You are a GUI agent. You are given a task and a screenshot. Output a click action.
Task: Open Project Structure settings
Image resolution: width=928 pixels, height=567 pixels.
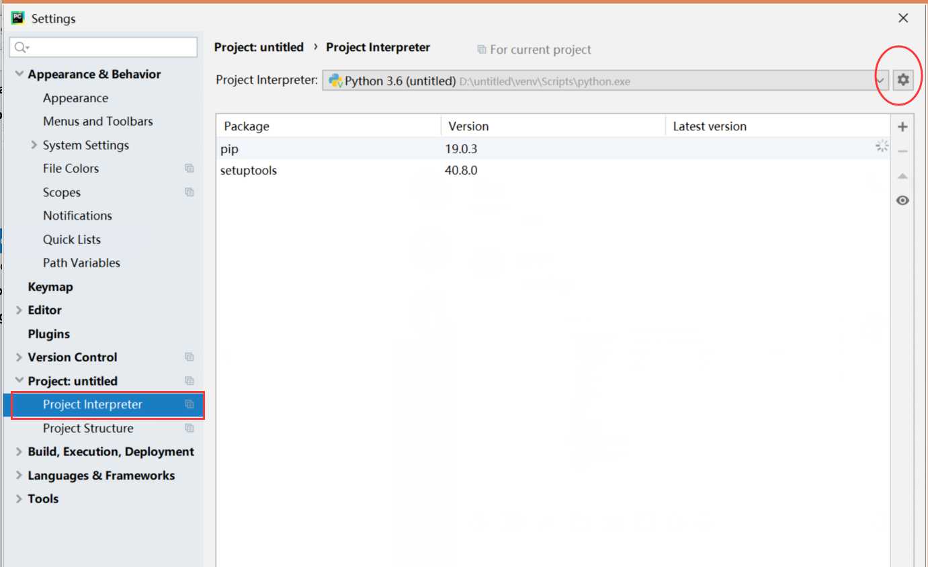coord(88,428)
